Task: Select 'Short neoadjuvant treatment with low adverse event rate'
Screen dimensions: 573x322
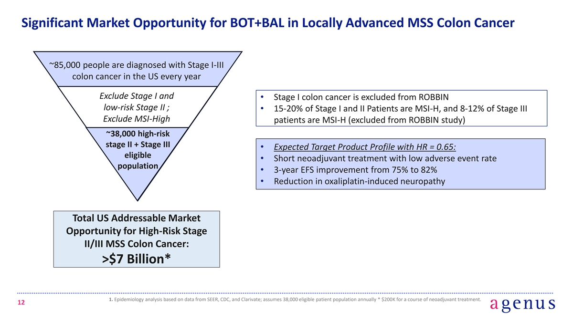Action: click(x=385, y=158)
